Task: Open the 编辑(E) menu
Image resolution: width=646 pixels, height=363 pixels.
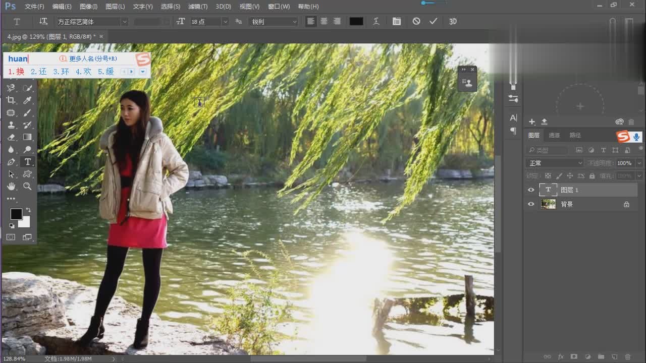Action: 62,7
